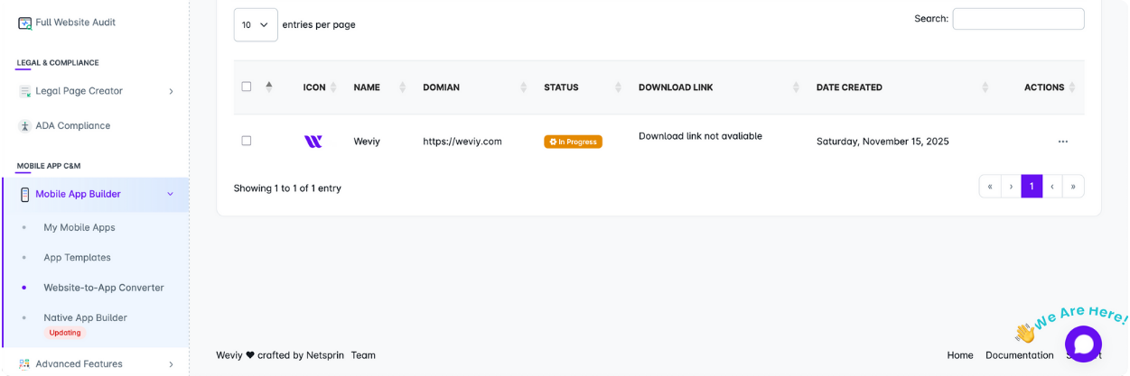Open the chat support bubble
Image resolution: width=1130 pixels, height=376 pixels.
[x=1083, y=344]
